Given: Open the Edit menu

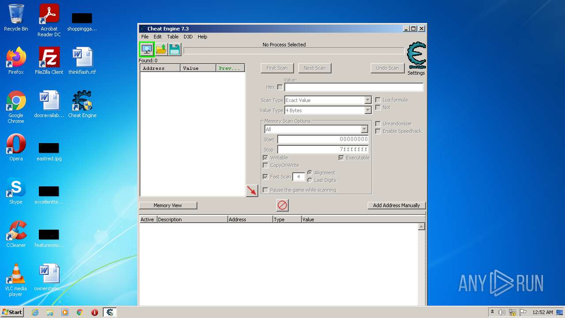Looking at the screenshot, I should click(158, 37).
